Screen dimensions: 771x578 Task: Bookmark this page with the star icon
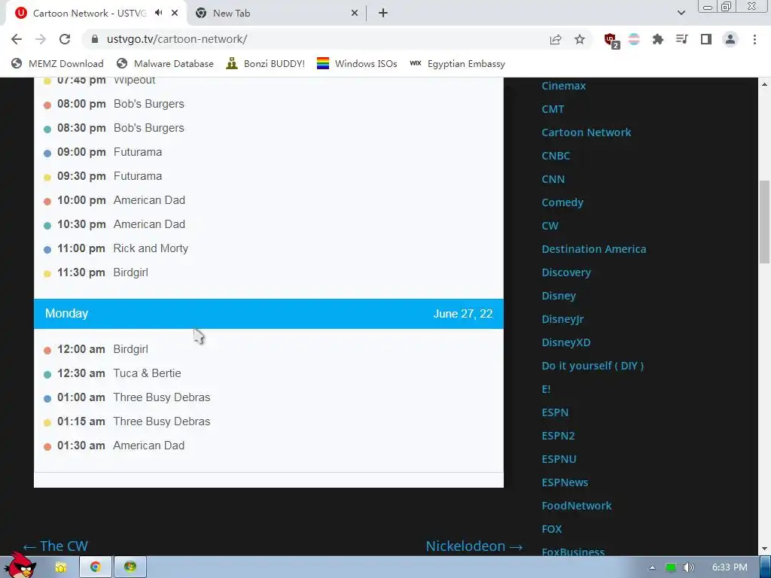tap(580, 39)
